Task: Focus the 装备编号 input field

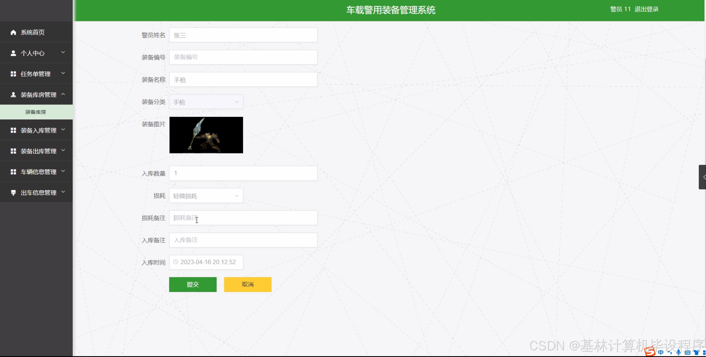Action: click(x=243, y=57)
